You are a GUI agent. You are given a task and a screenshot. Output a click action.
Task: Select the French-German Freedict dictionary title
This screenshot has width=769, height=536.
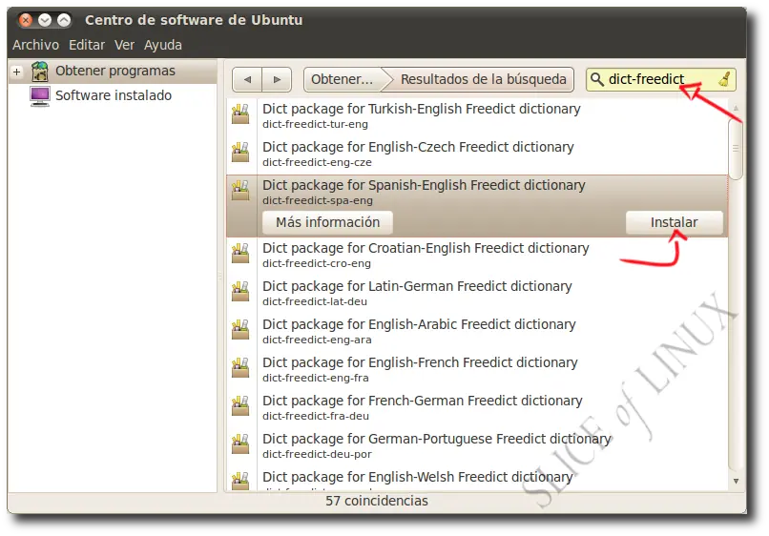point(423,402)
